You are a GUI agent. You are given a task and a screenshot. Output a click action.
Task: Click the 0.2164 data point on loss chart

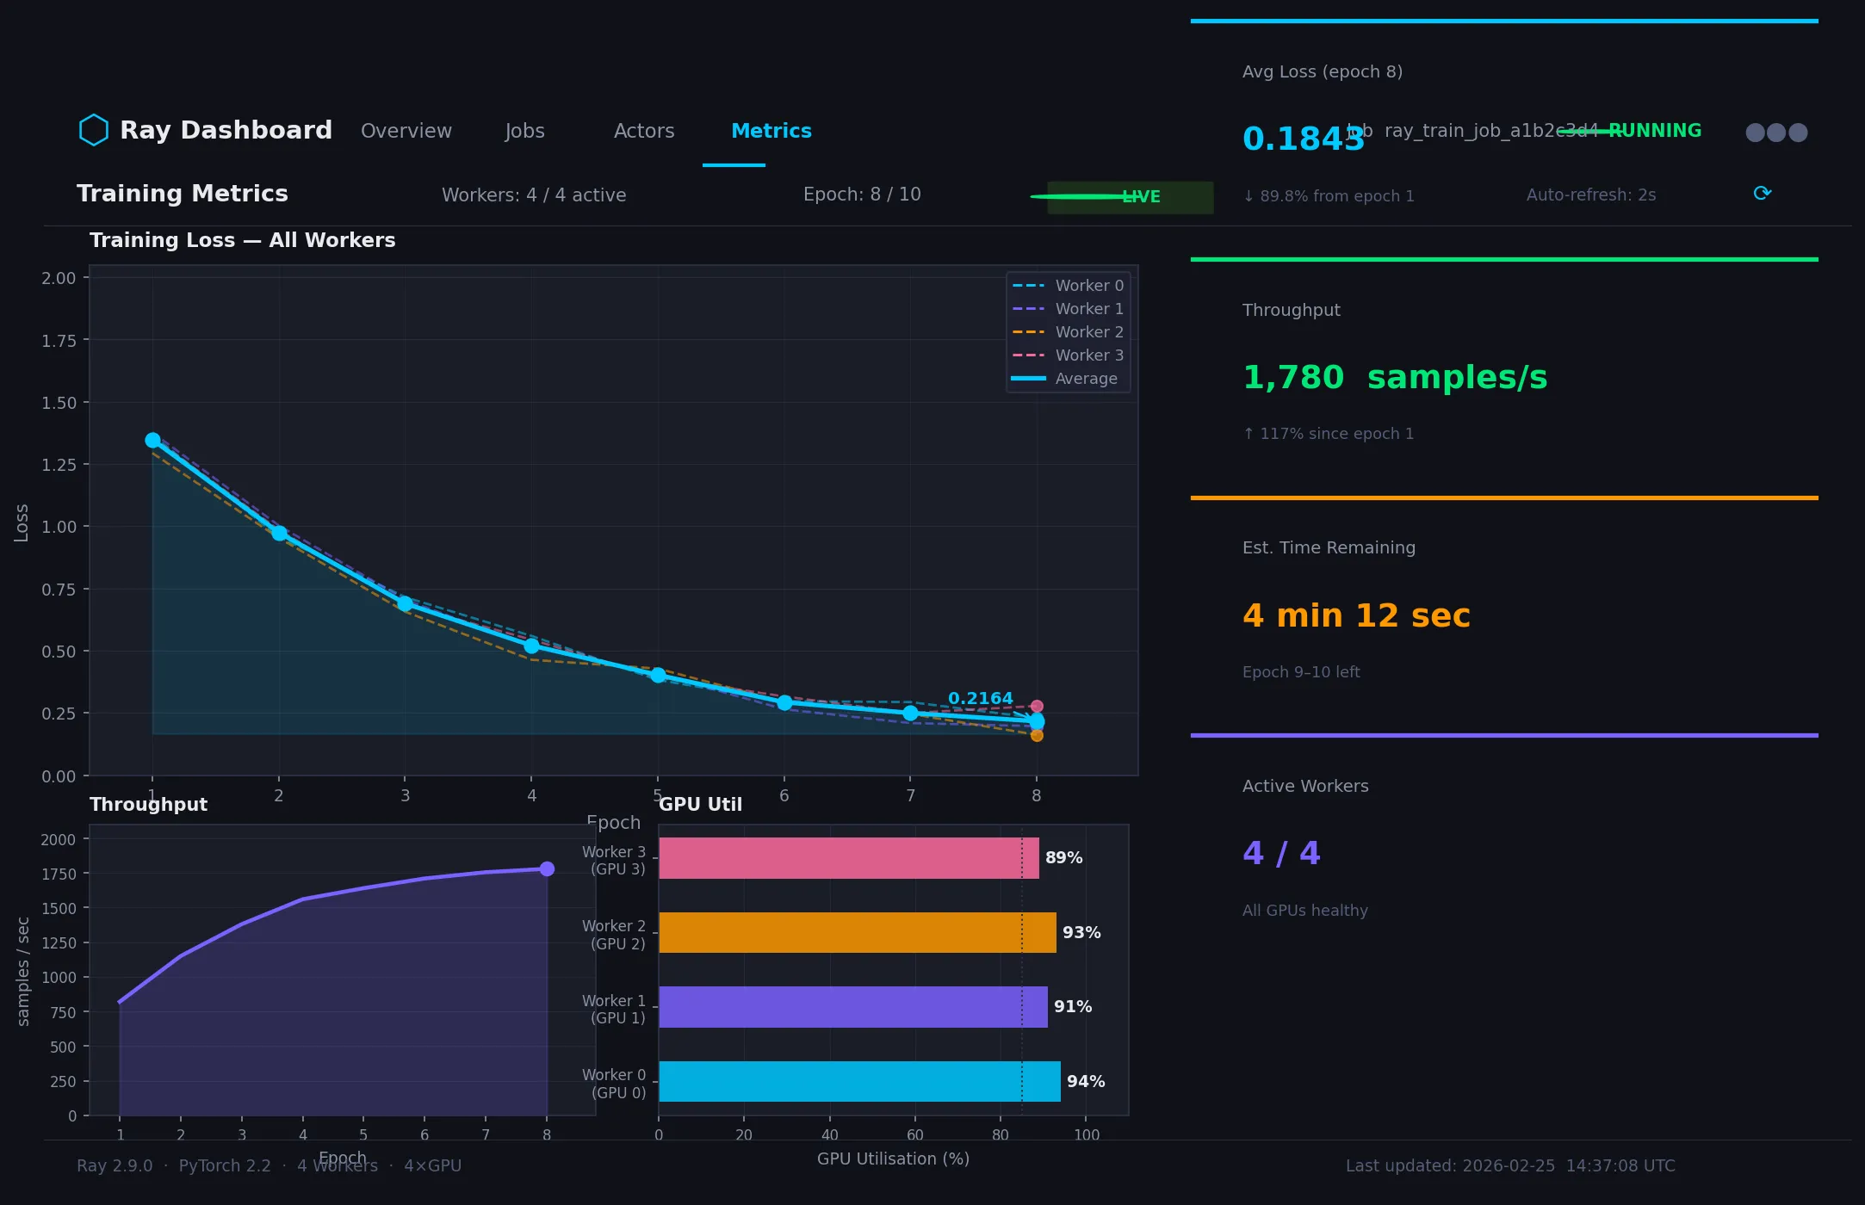click(x=1038, y=719)
